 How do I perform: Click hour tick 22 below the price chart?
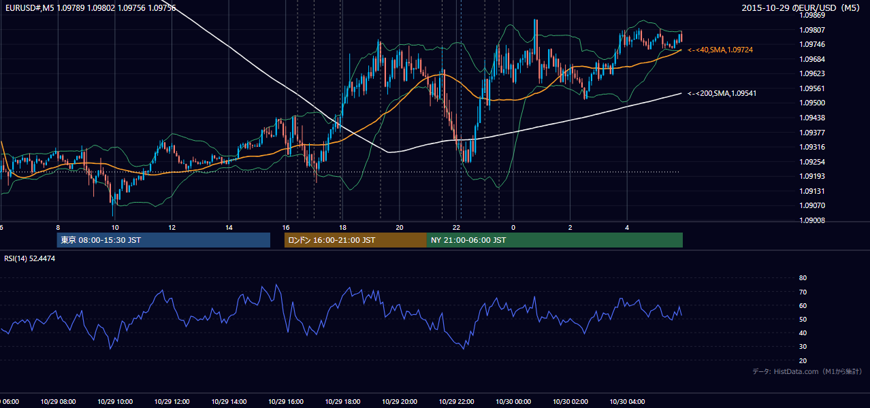click(457, 228)
